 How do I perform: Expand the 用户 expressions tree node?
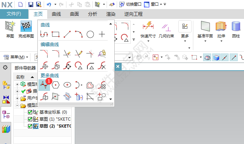(x=17, y=99)
